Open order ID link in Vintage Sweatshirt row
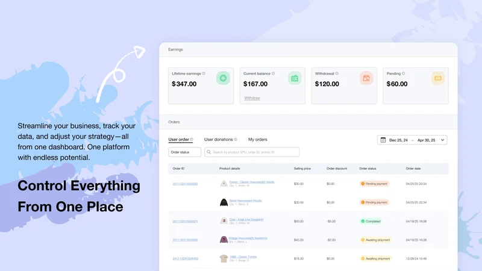Screen dimensions: 482x271 (x=185, y=240)
